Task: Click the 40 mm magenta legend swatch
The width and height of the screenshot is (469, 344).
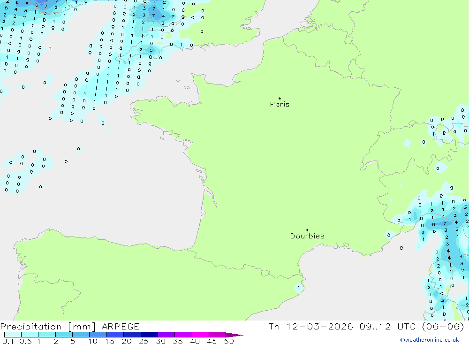Action: pos(200,335)
